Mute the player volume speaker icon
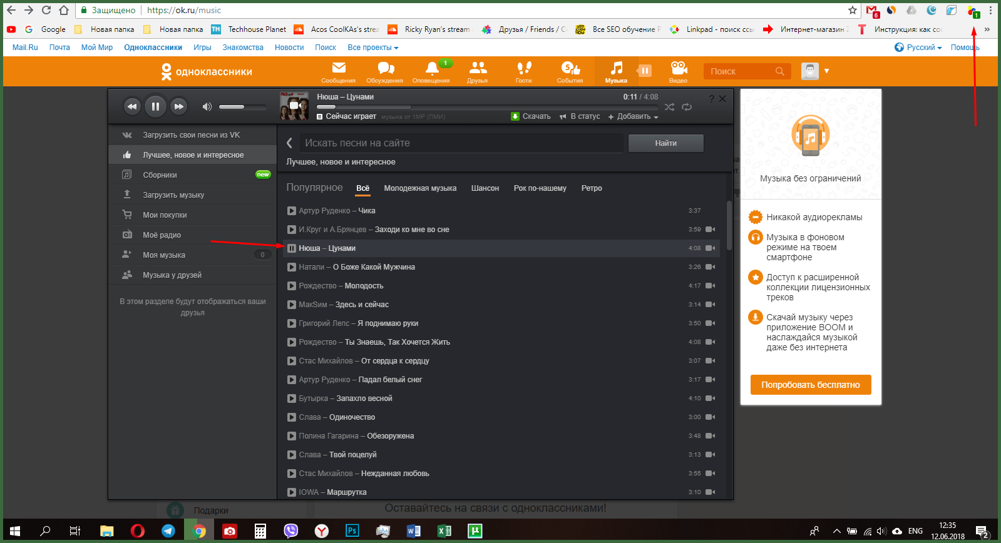1001x543 pixels. (x=207, y=106)
